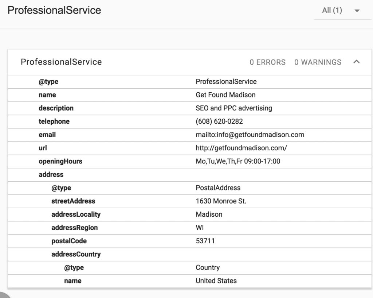This screenshot has width=373, height=298.
Task: Select the Mo,Tu,We,Th,Fr 09:00-17:00 hours value
Action: point(238,161)
